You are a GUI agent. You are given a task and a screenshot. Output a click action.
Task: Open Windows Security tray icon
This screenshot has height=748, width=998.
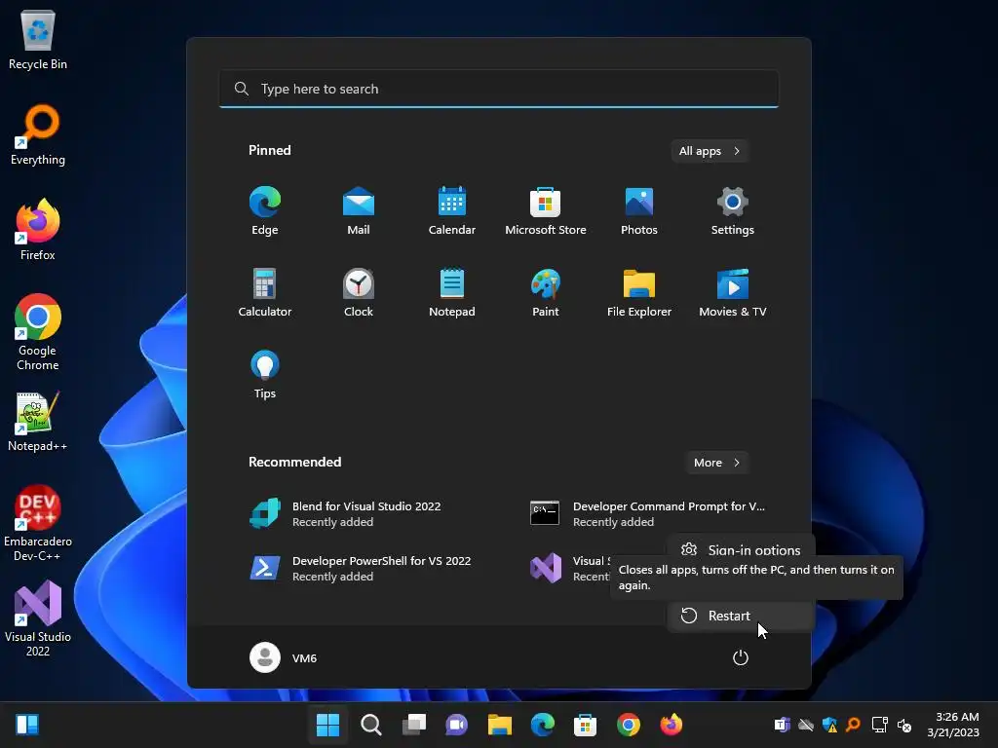pyautogui.click(x=829, y=725)
